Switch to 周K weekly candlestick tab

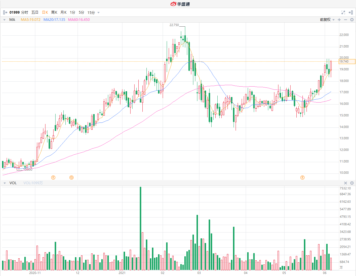54,12
